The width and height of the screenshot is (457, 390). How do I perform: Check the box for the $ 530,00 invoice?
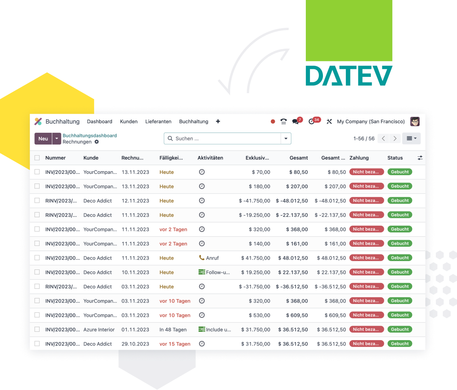point(37,315)
